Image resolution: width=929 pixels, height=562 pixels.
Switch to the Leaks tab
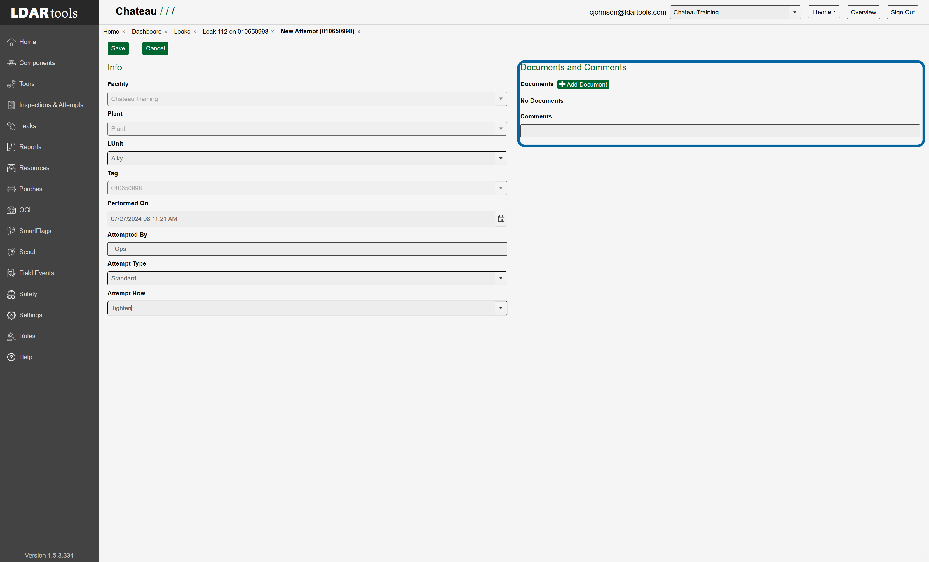click(x=182, y=31)
